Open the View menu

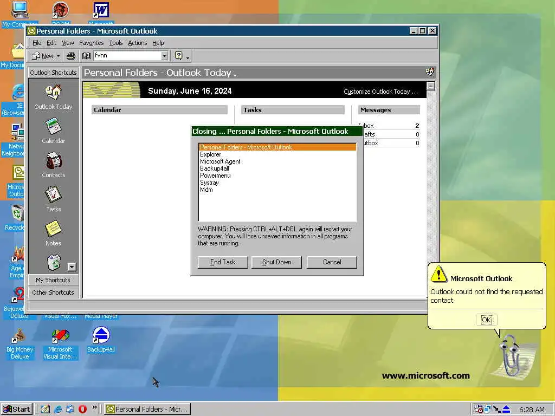68,43
